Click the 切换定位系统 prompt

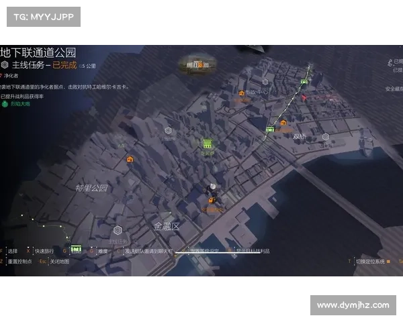click(x=370, y=262)
